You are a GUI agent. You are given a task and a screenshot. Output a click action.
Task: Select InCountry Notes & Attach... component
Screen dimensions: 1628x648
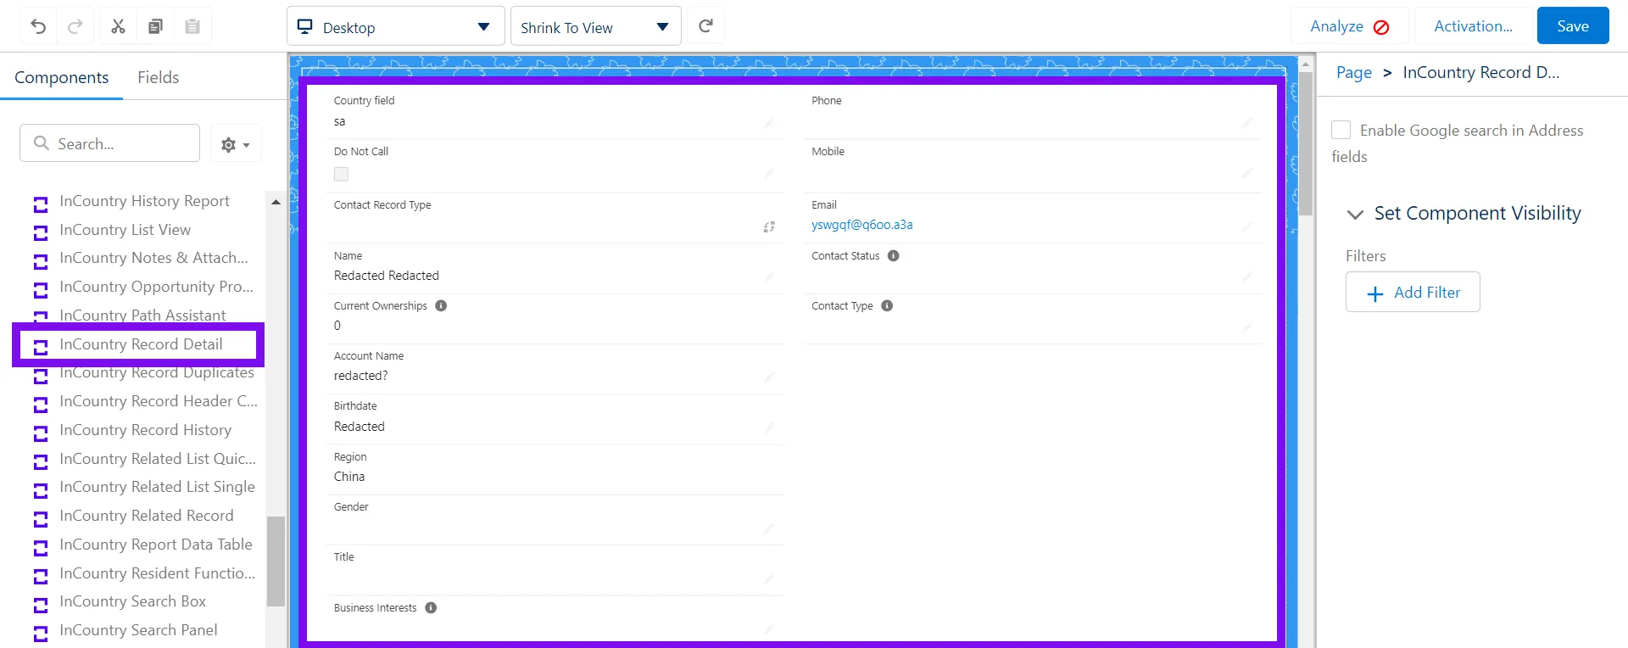click(x=153, y=258)
